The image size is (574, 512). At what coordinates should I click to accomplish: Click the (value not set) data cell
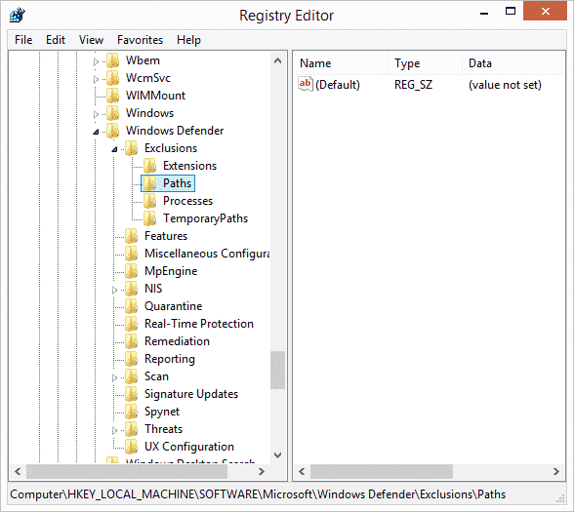505,85
